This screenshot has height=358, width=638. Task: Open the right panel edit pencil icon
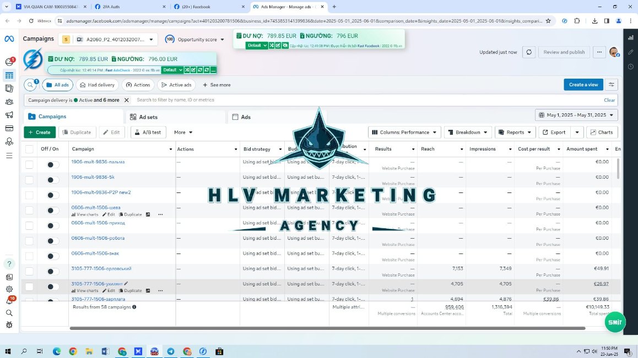coord(631,52)
